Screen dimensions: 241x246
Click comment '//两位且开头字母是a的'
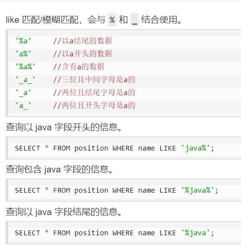click(x=94, y=105)
